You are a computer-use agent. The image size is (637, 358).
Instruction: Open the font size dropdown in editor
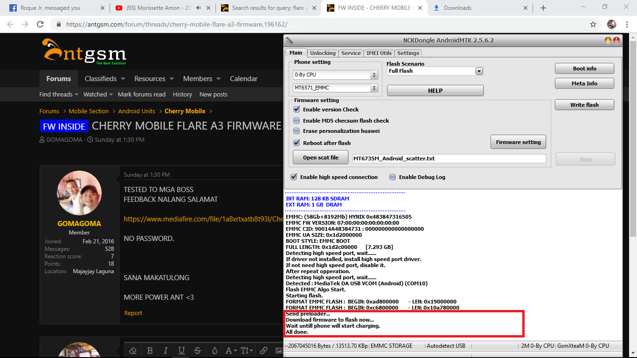(247, 351)
